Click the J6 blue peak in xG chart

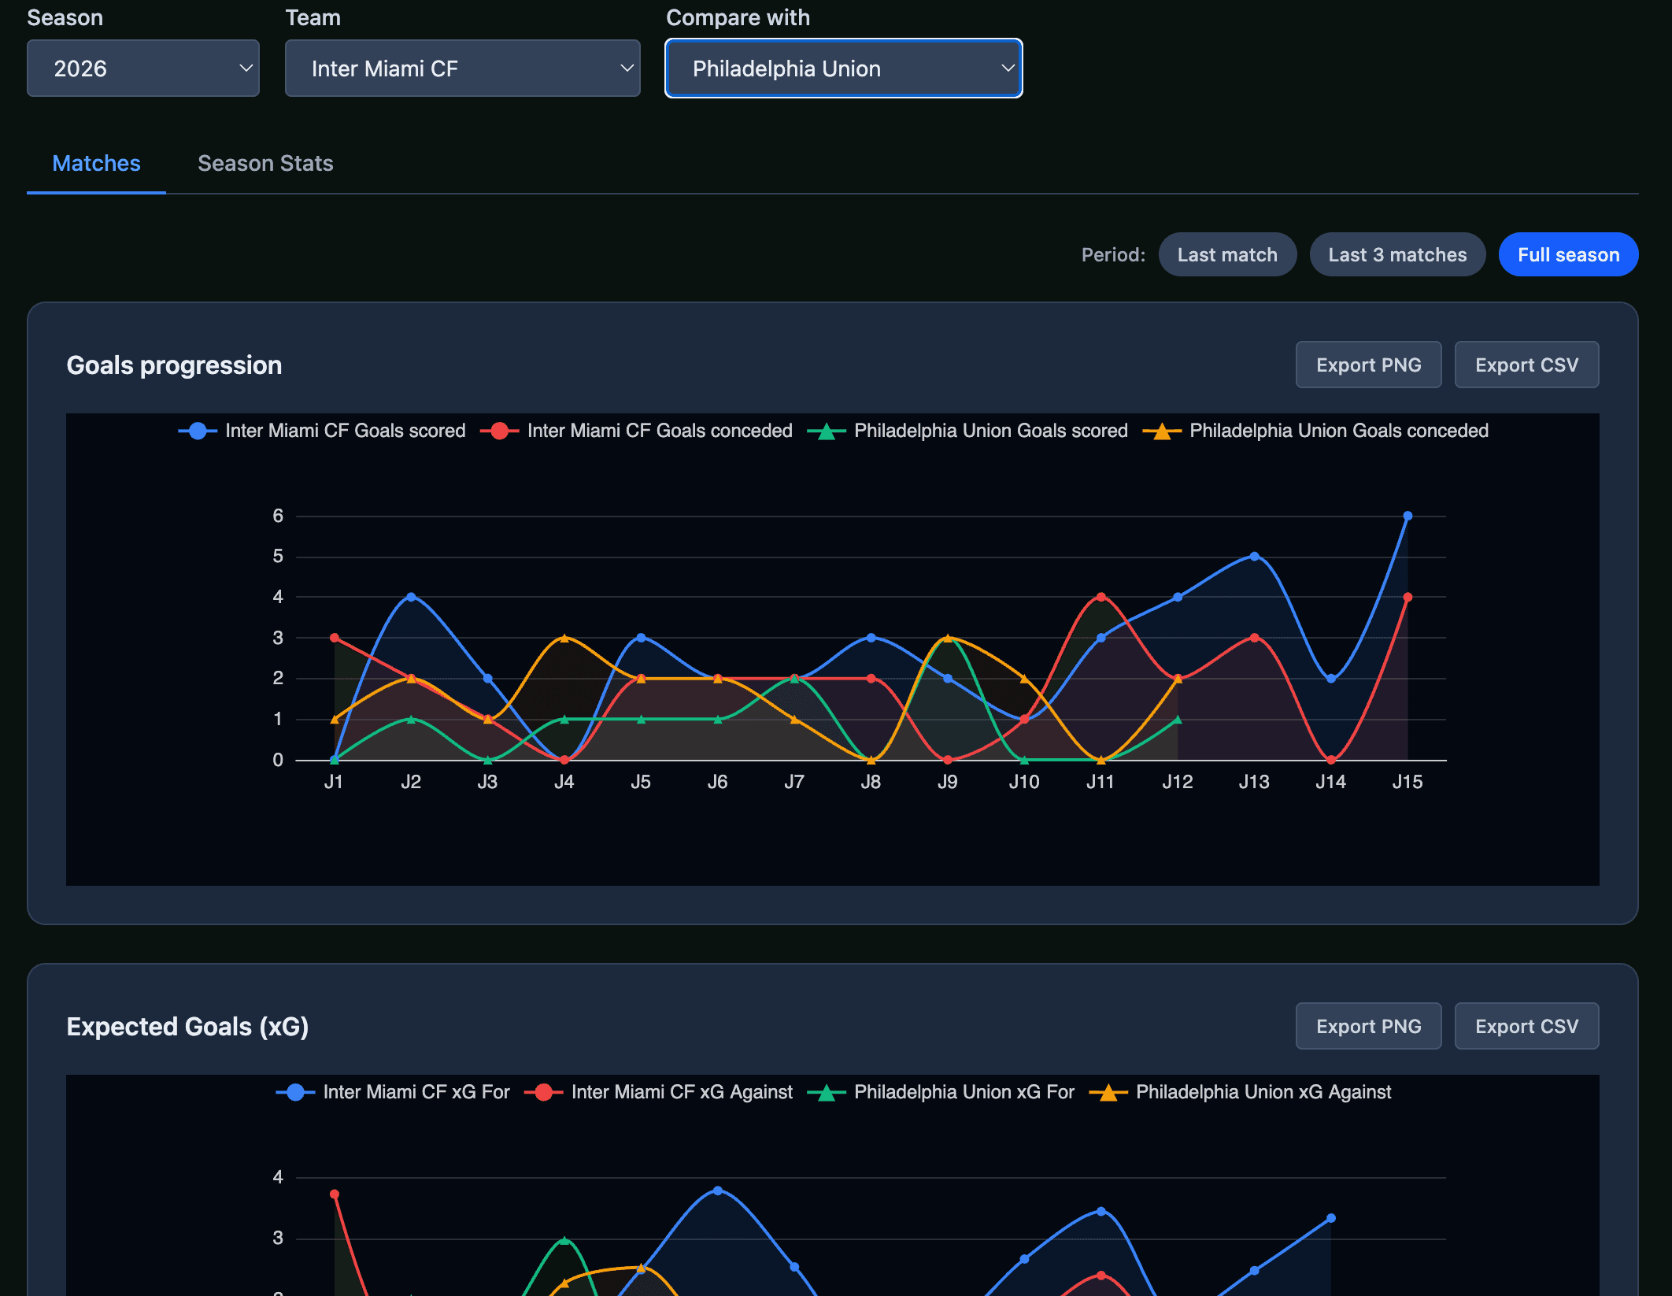[x=717, y=1190]
